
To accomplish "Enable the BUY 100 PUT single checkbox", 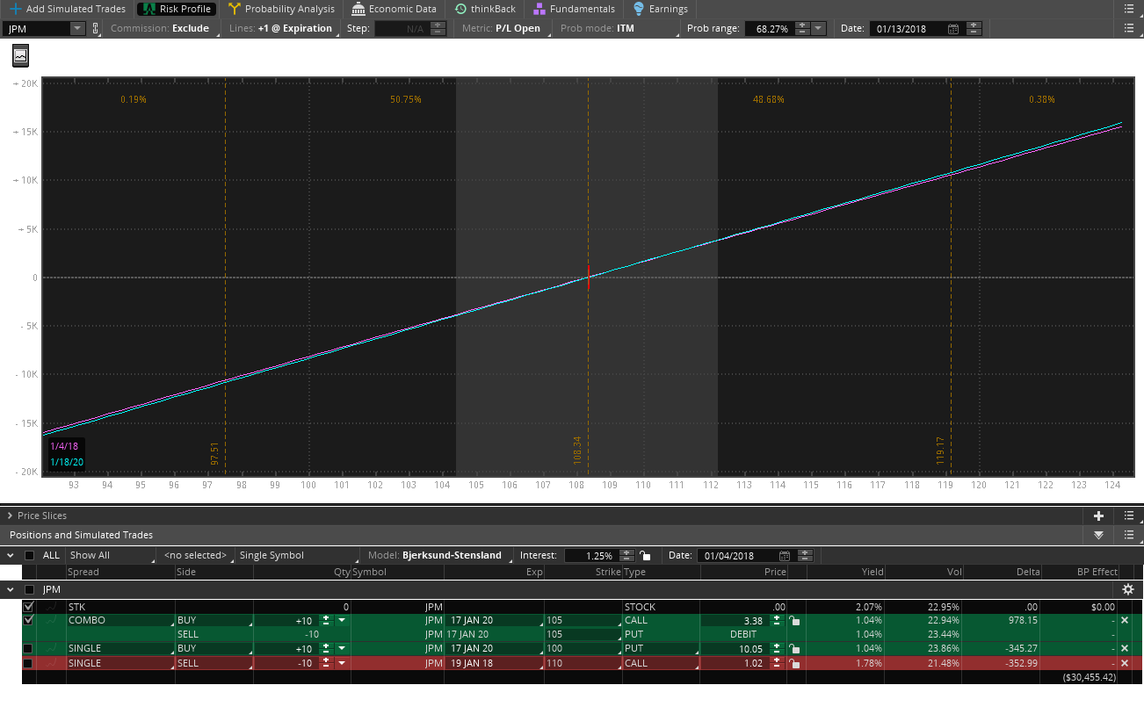I will coord(28,648).
